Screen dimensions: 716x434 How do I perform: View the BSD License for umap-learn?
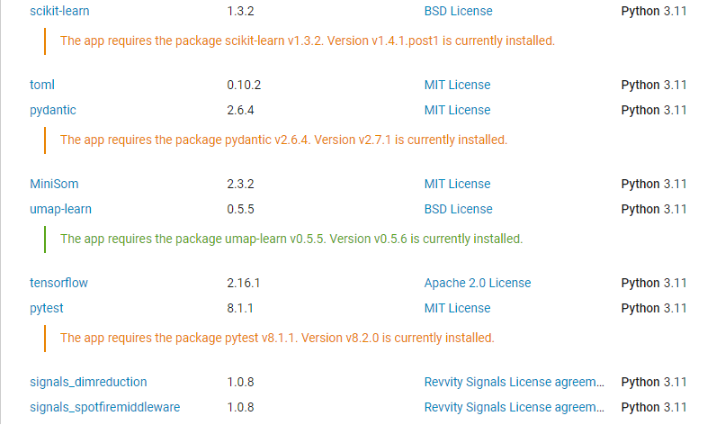tap(458, 210)
